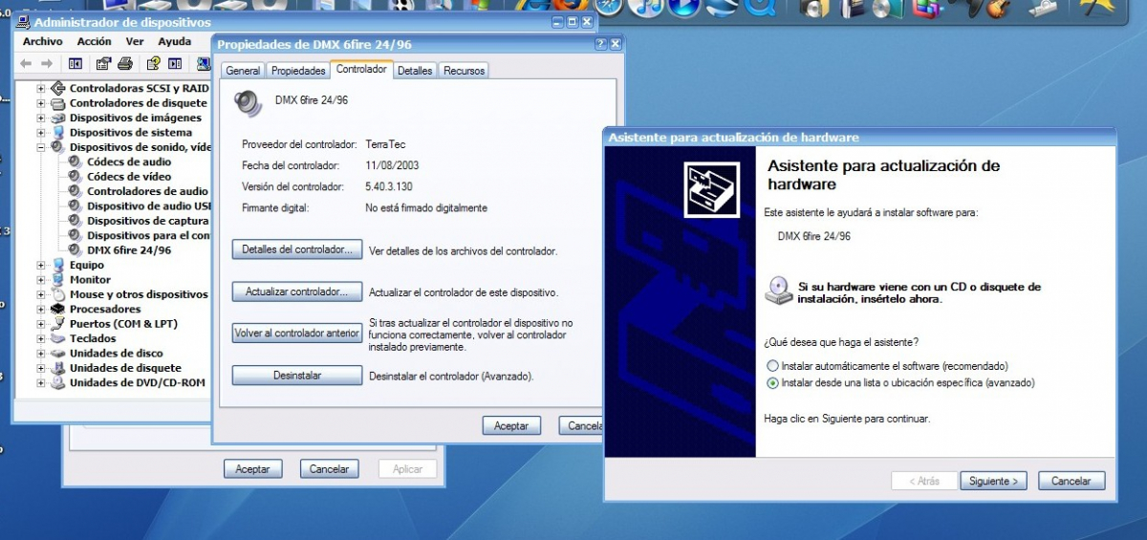
Task: Click provider name TerraTec
Action: (x=385, y=144)
